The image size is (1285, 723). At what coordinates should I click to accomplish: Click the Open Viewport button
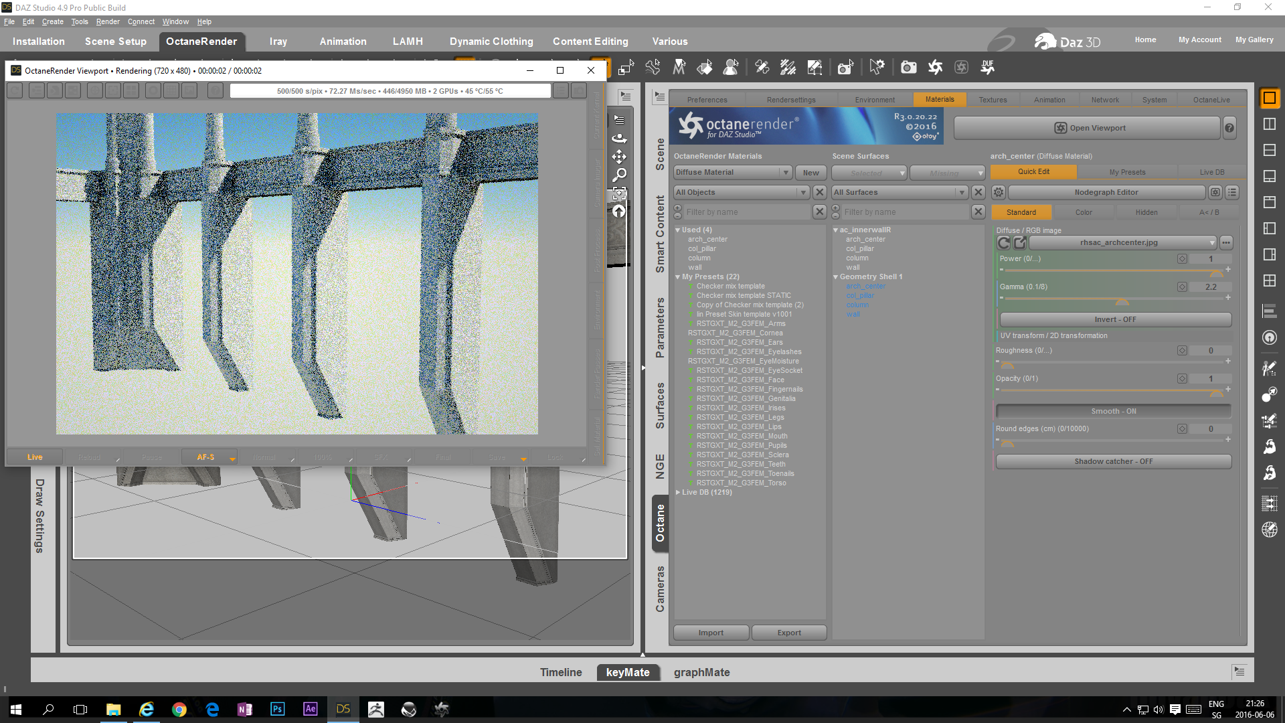tap(1088, 128)
